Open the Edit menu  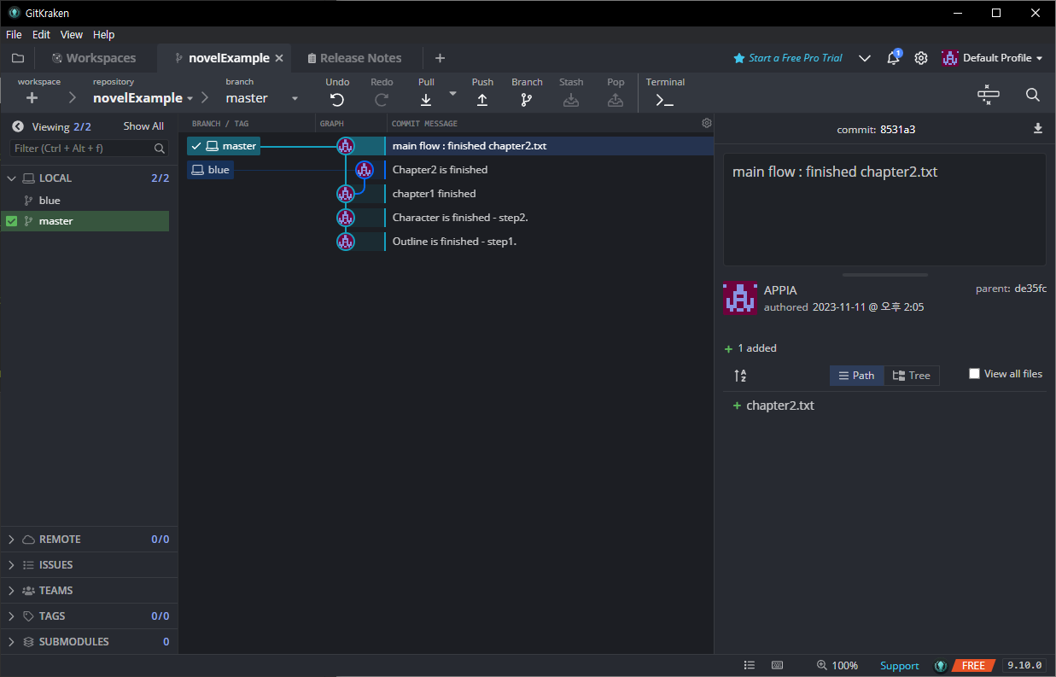tap(41, 35)
